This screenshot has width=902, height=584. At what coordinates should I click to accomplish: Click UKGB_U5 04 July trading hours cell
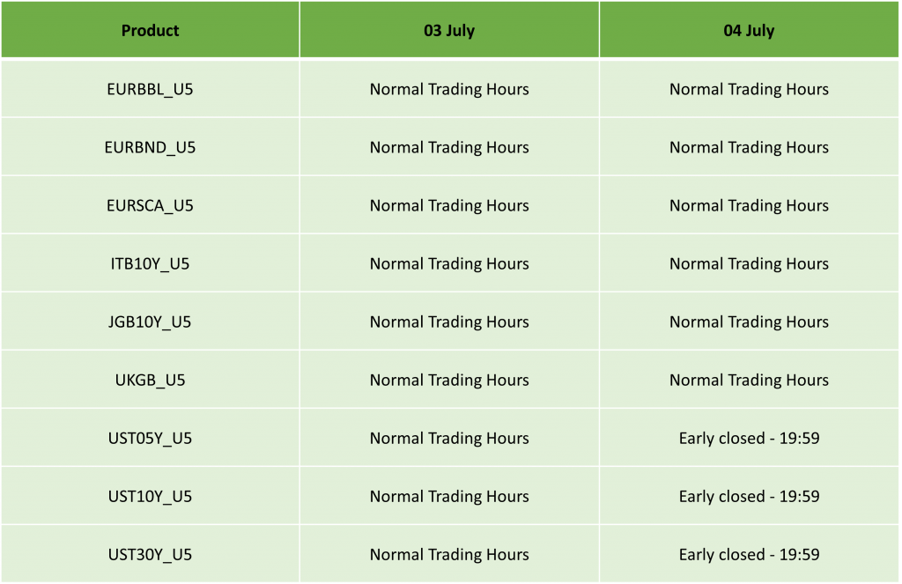tap(749, 380)
